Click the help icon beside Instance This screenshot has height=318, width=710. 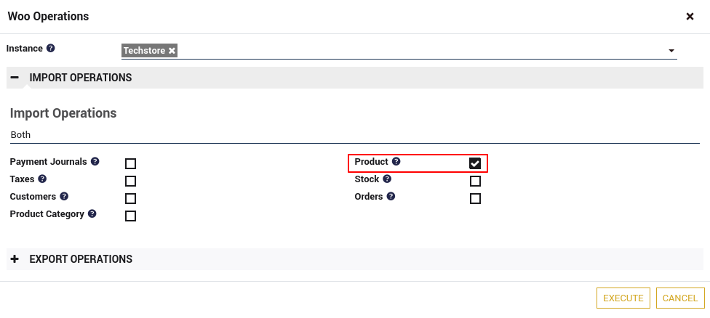[x=51, y=49]
